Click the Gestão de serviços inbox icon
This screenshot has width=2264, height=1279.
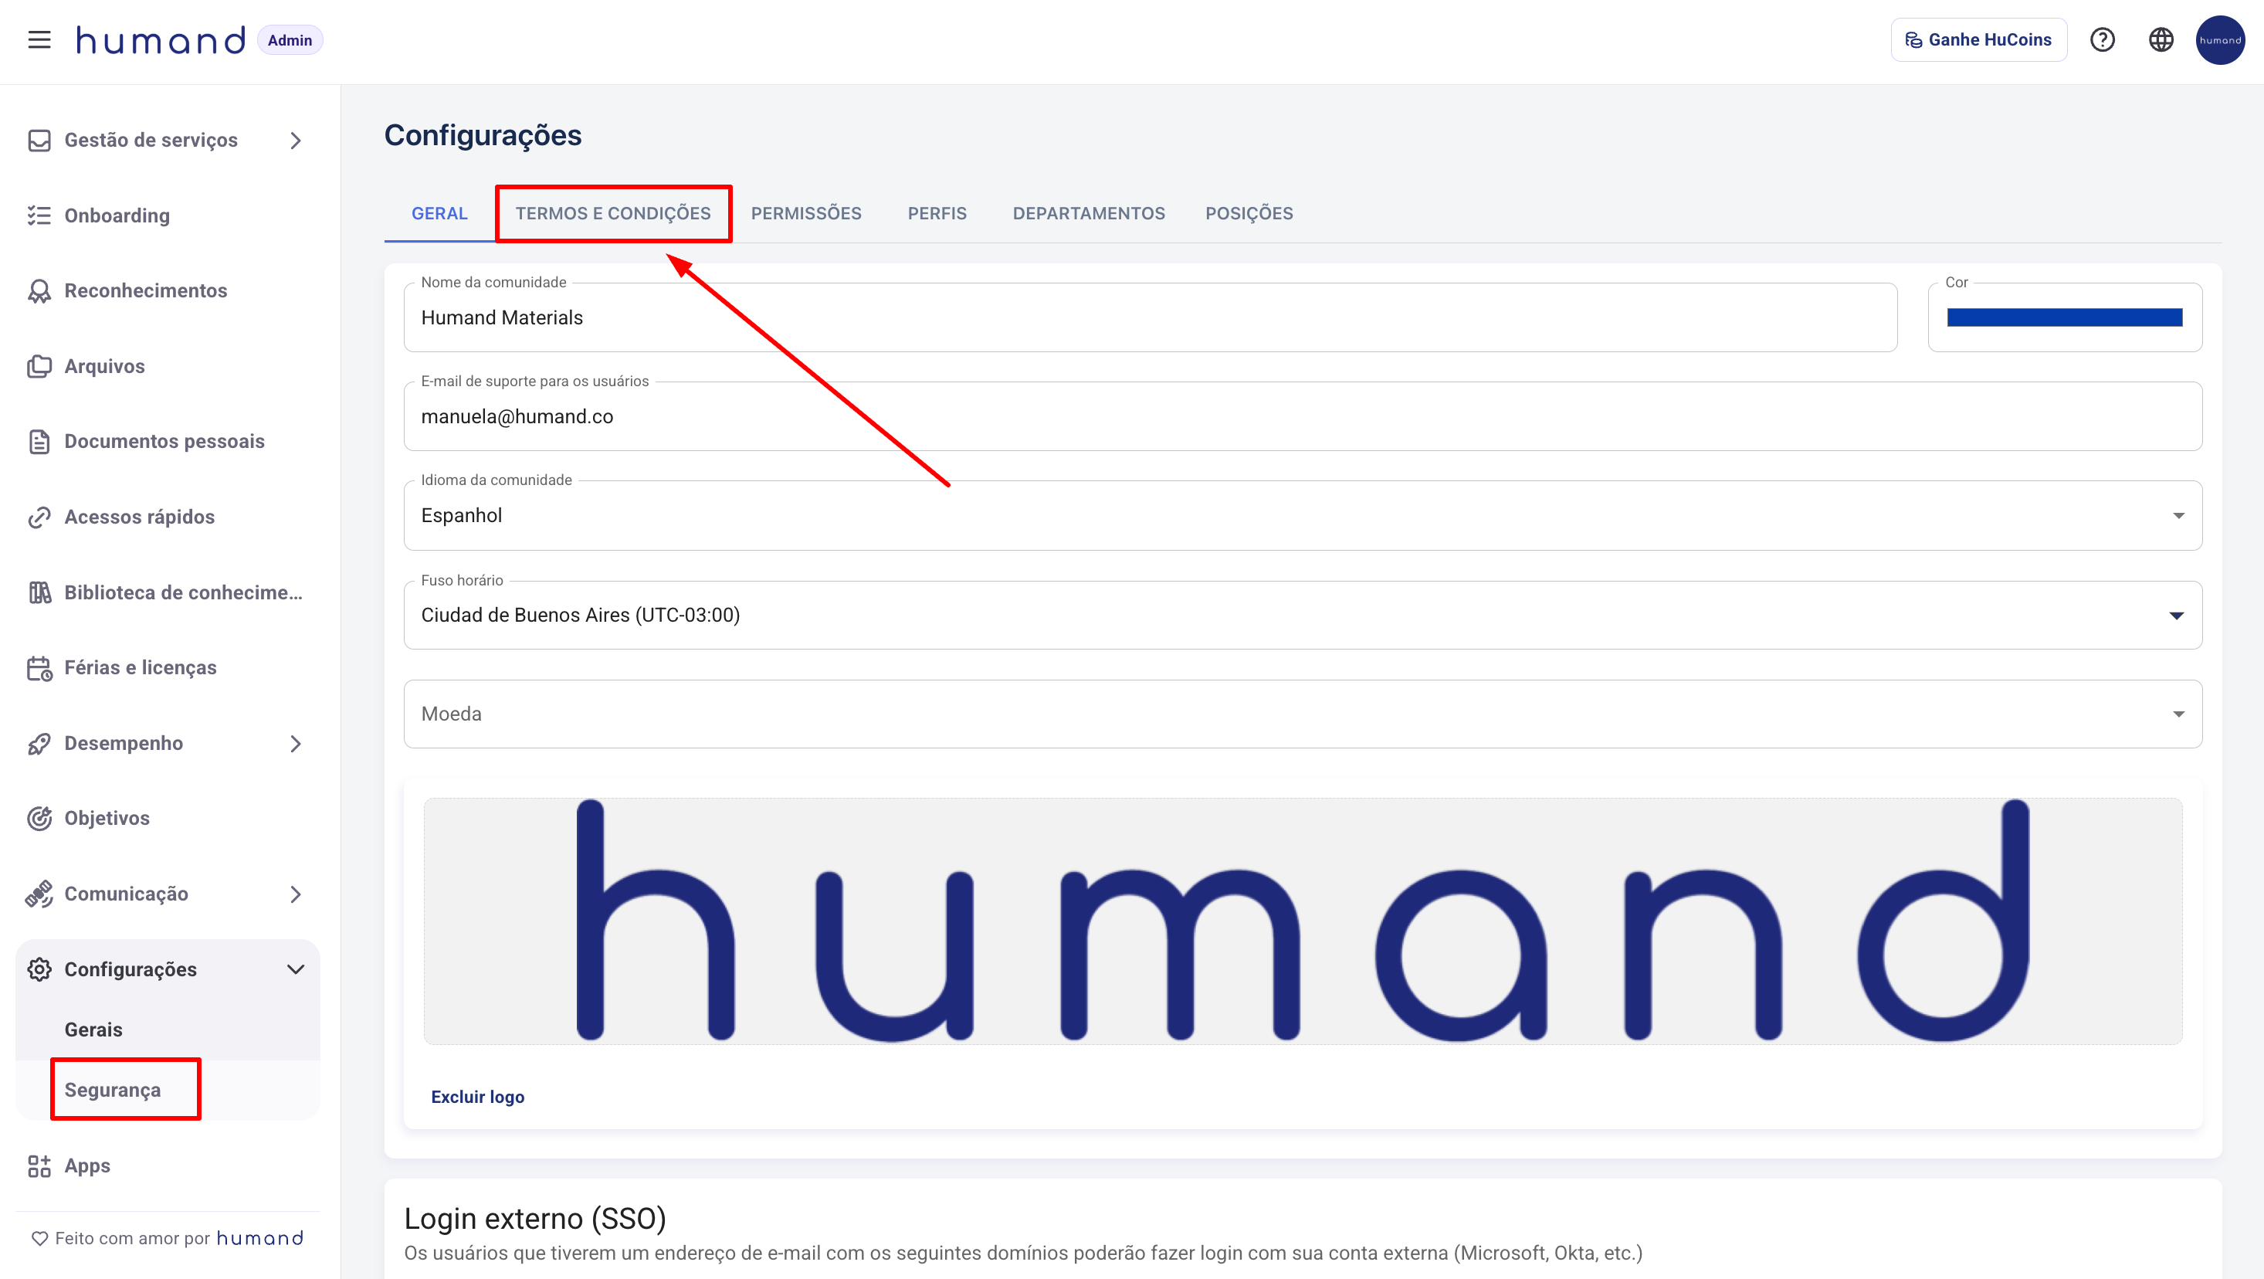click(x=39, y=141)
